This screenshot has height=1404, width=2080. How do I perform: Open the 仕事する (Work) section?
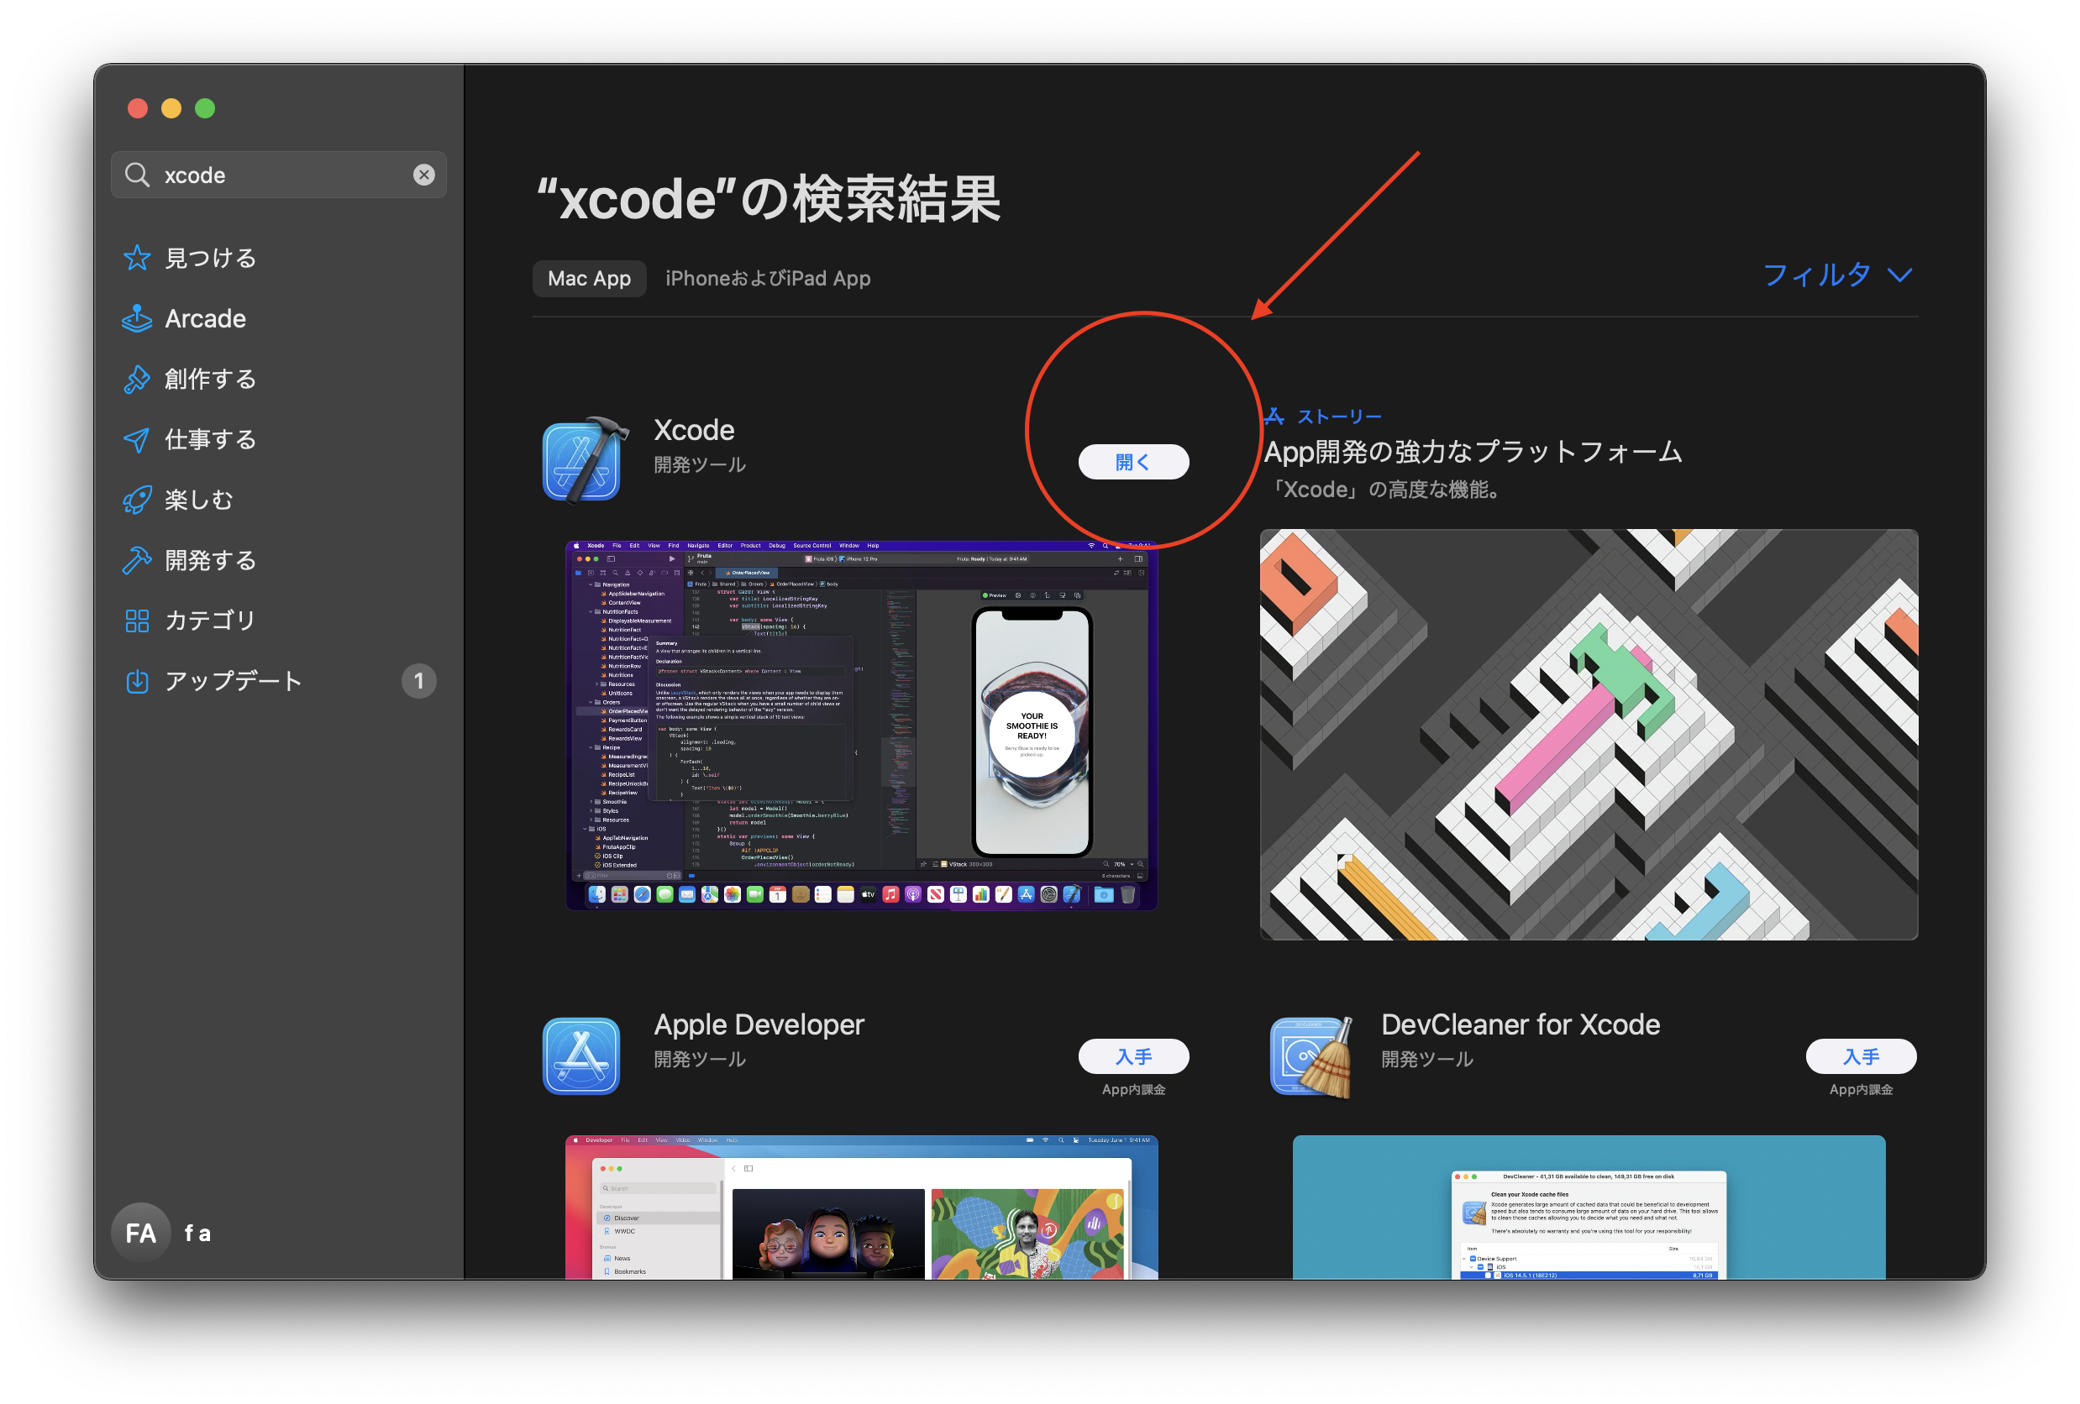coord(278,439)
